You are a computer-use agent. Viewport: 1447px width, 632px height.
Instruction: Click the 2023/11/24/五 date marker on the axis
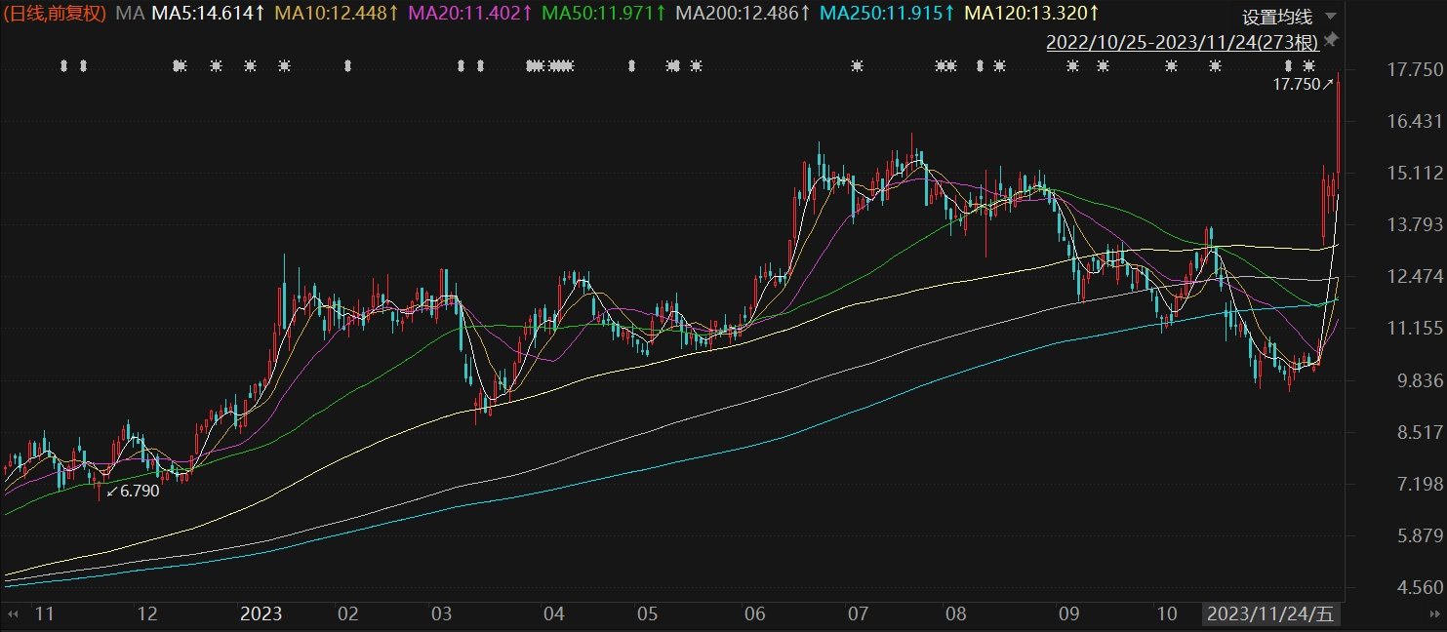(x=1269, y=614)
